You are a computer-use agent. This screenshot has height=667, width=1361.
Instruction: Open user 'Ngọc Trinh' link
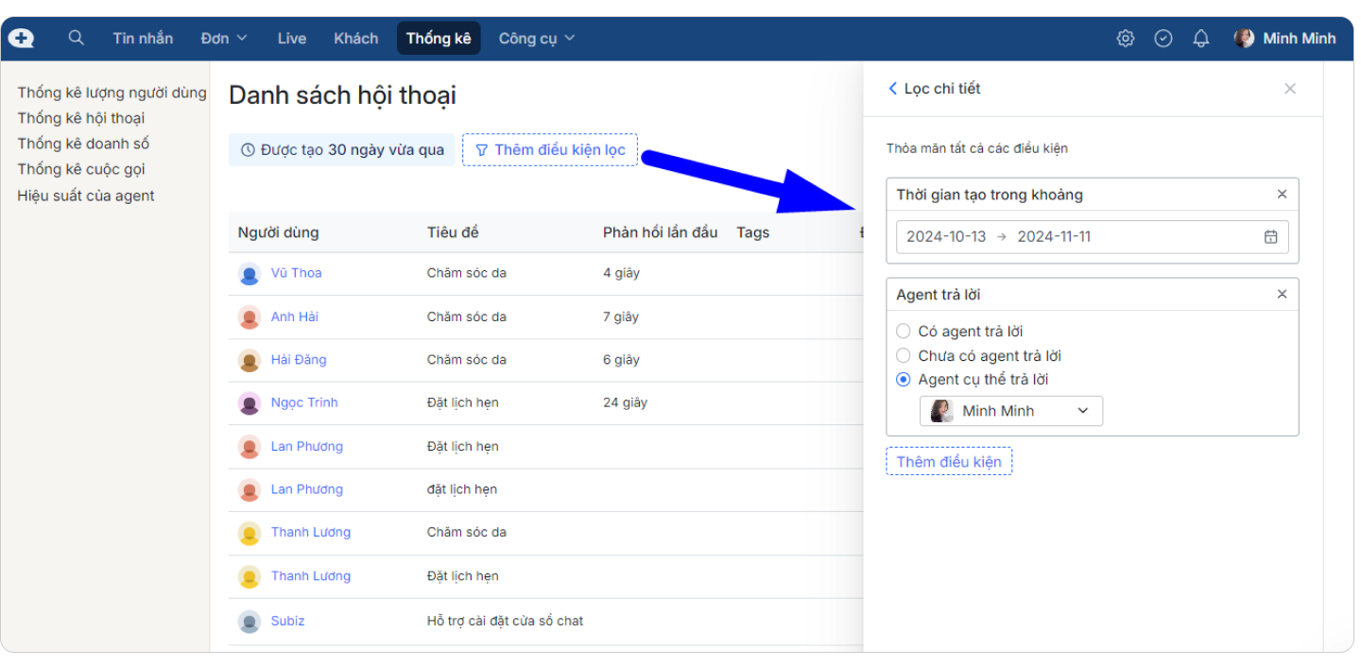tap(303, 402)
